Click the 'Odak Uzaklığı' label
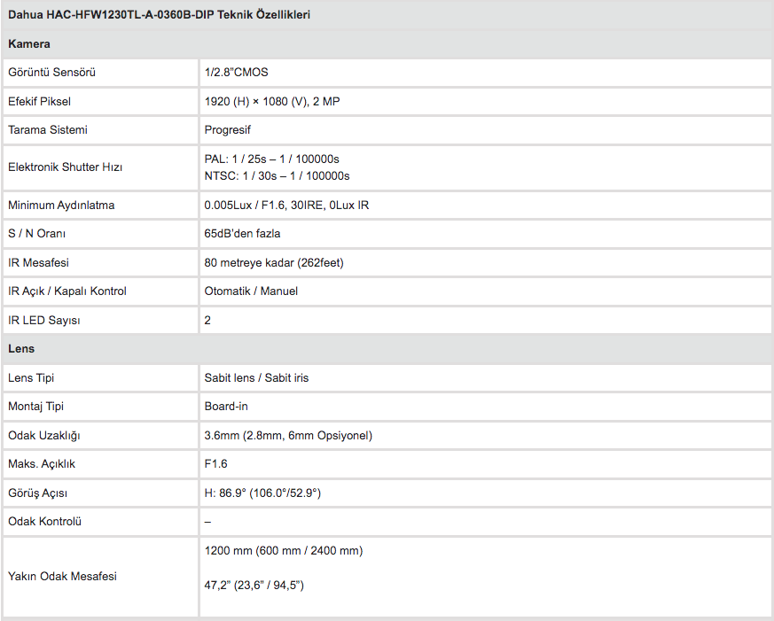 tap(44, 436)
